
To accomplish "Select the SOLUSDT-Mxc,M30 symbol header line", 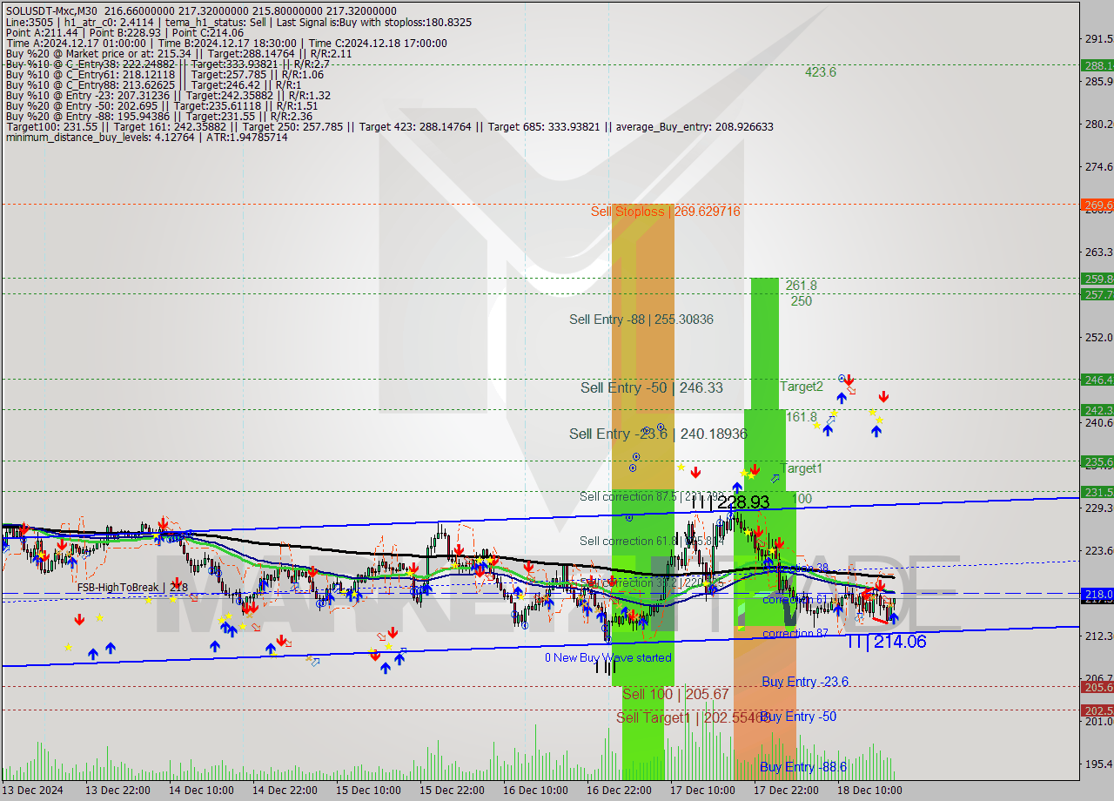I will 201,10.
